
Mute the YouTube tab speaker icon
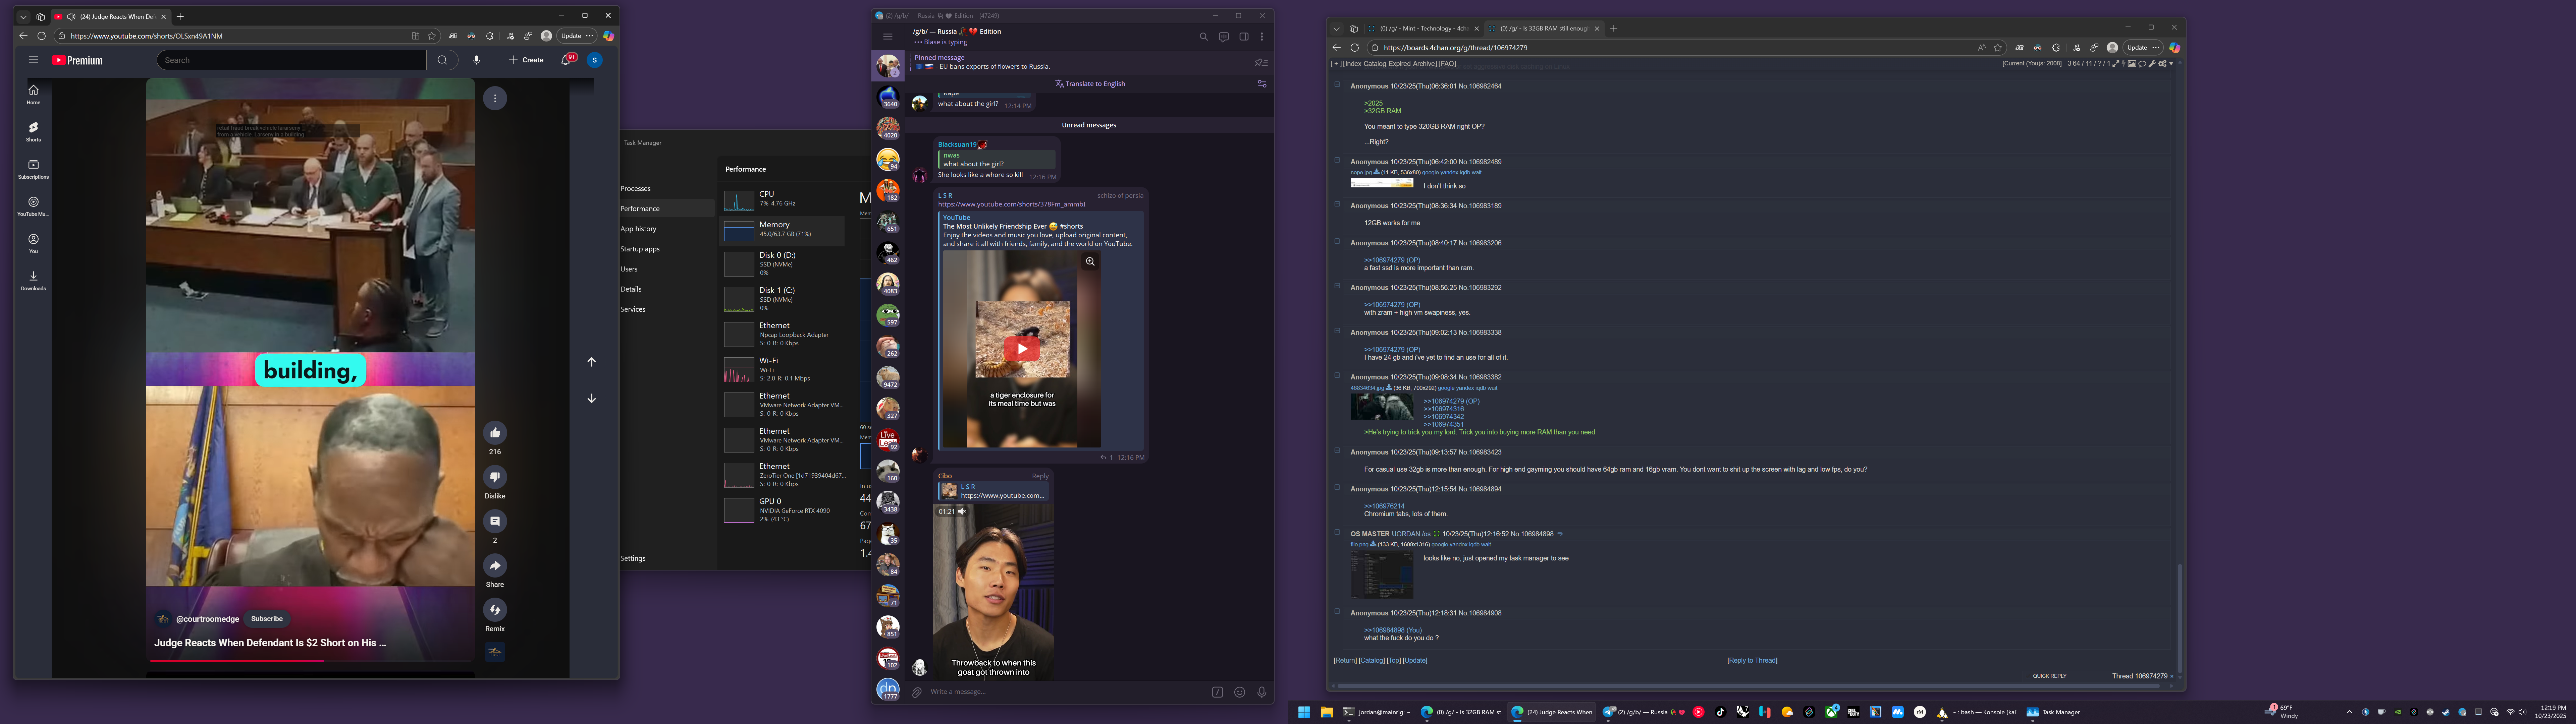[x=71, y=17]
